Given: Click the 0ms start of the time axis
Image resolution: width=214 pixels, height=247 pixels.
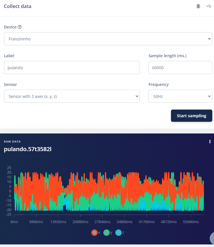Looking at the screenshot, I should (x=14, y=222).
